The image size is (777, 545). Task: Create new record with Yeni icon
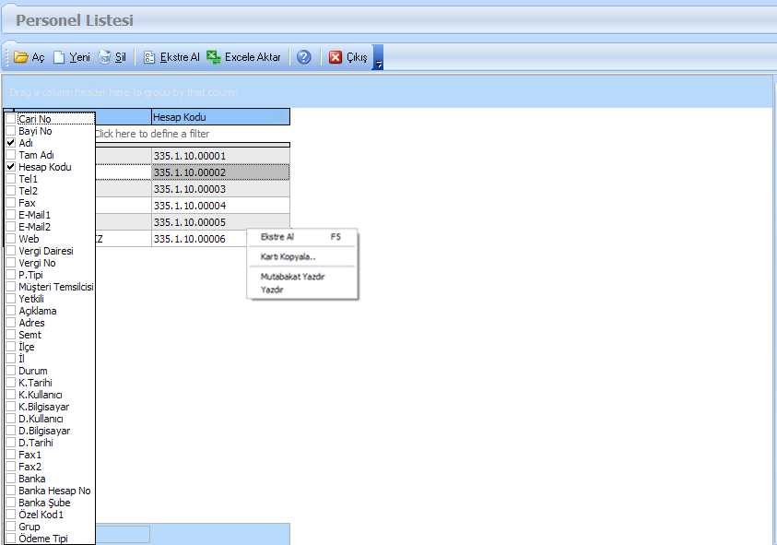point(59,57)
